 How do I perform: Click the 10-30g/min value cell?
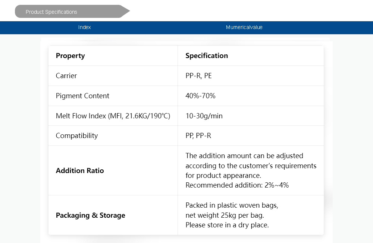coord(204,116)
